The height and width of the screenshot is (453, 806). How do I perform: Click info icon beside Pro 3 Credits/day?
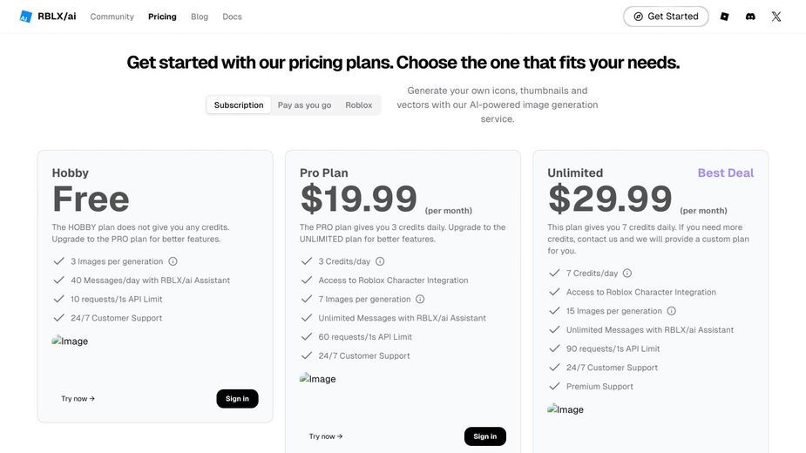point(380,261)
